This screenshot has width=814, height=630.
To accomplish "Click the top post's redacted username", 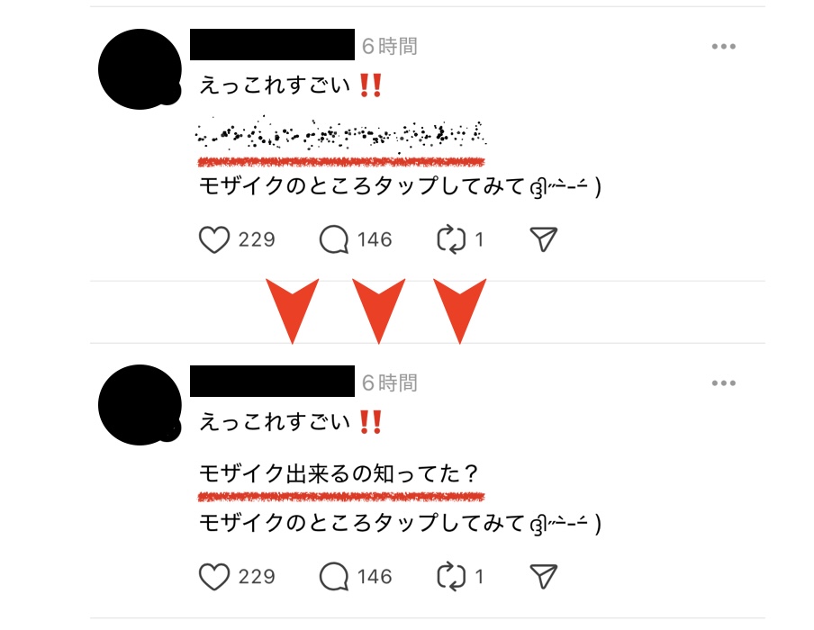I will (272, 45).
